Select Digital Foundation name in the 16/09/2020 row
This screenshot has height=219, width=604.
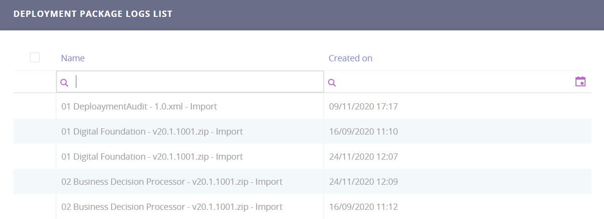152,131
